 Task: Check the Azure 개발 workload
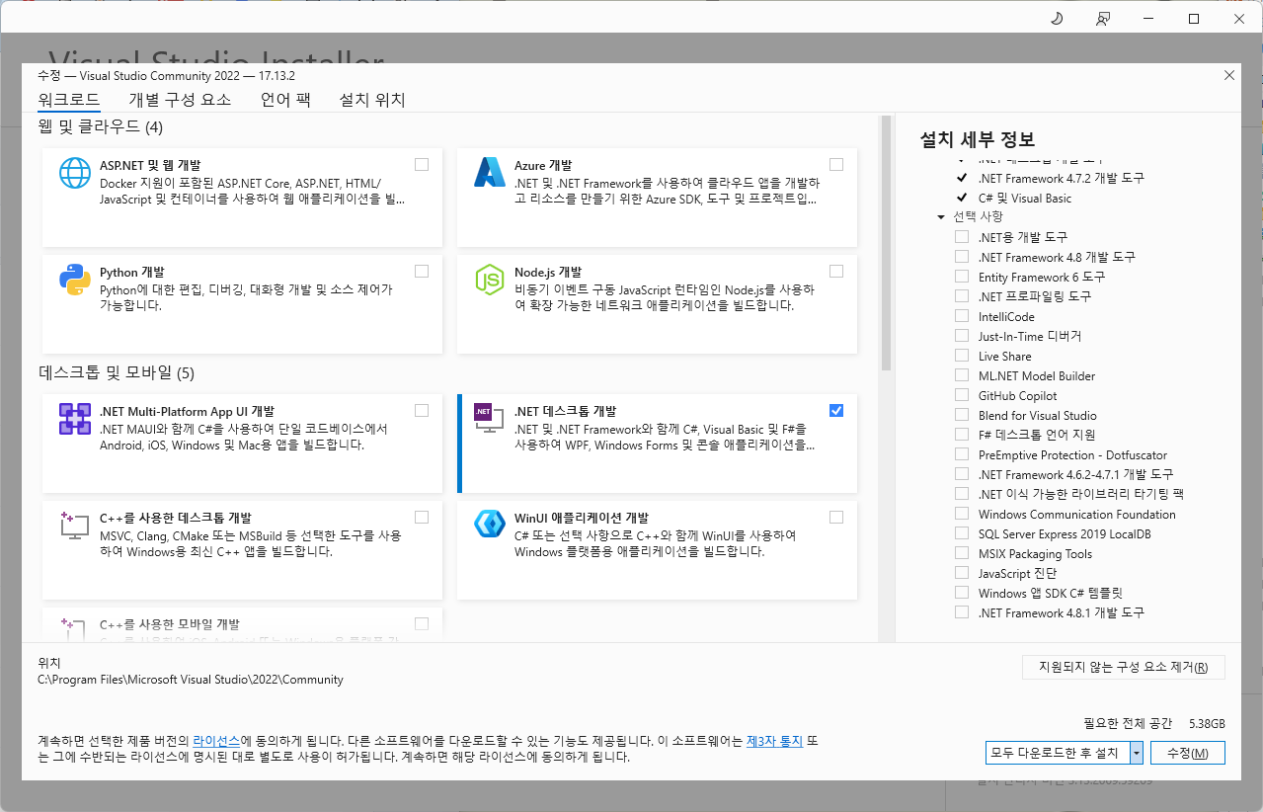pyautogui.click(x=836, y=164)
